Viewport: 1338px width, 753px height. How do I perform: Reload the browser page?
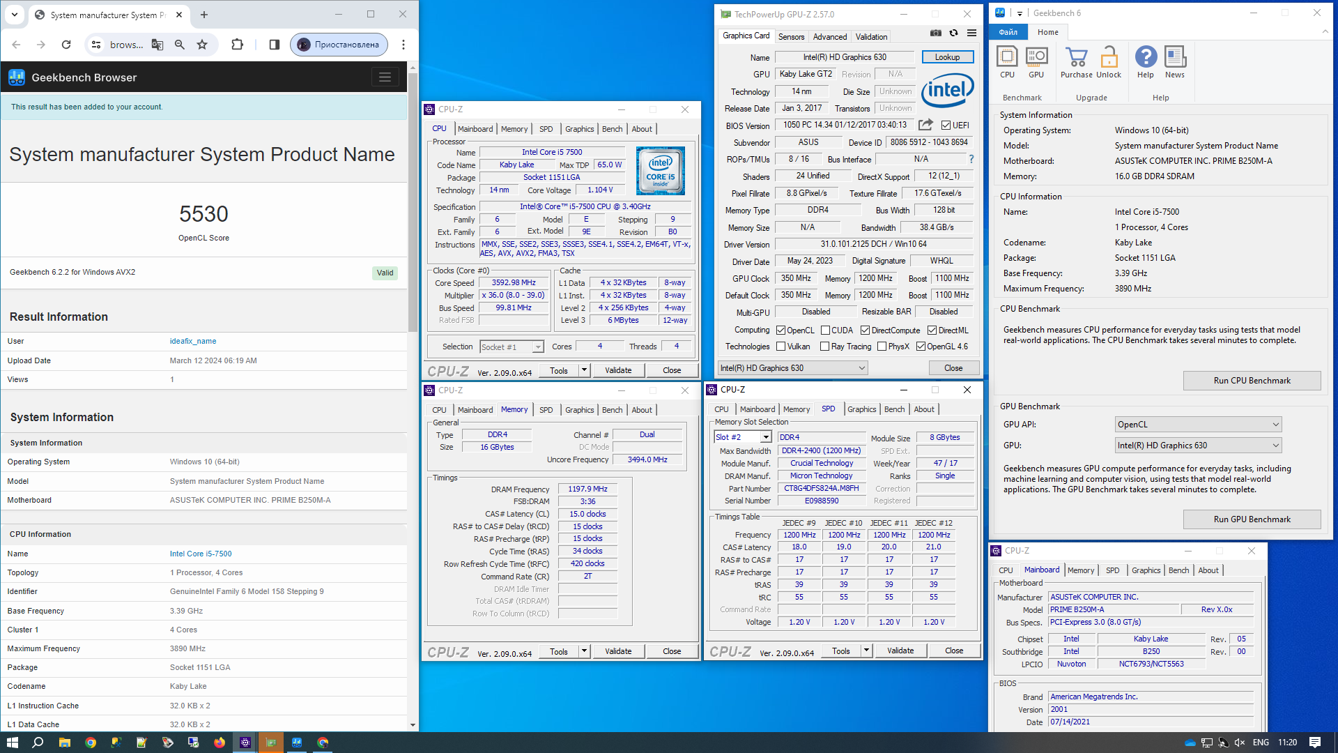[x=66, y=45]
